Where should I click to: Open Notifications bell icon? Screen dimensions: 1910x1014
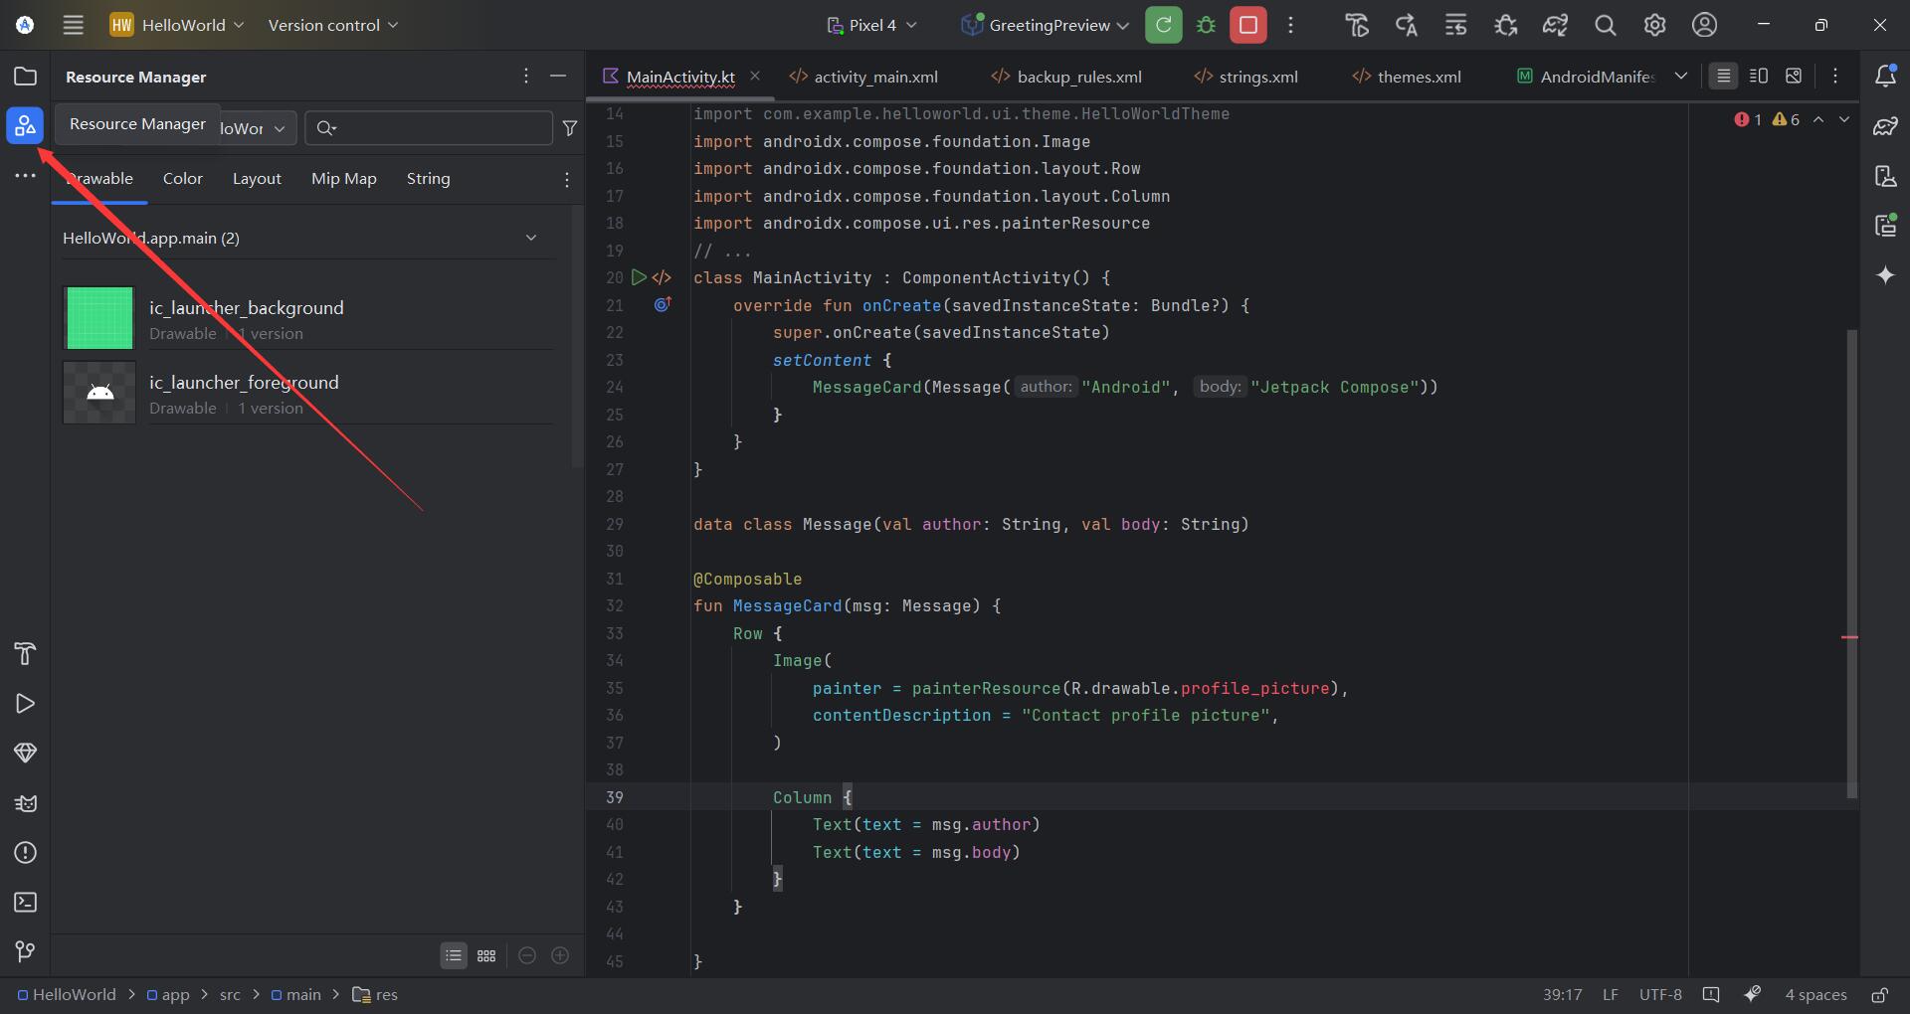click(1885, 77)
